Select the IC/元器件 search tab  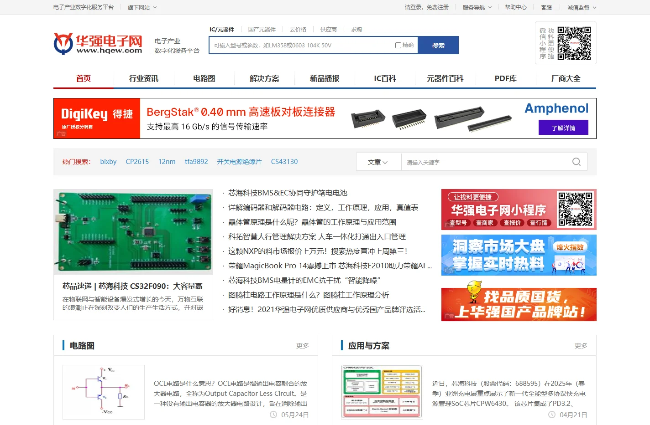[x=221, y=29]
